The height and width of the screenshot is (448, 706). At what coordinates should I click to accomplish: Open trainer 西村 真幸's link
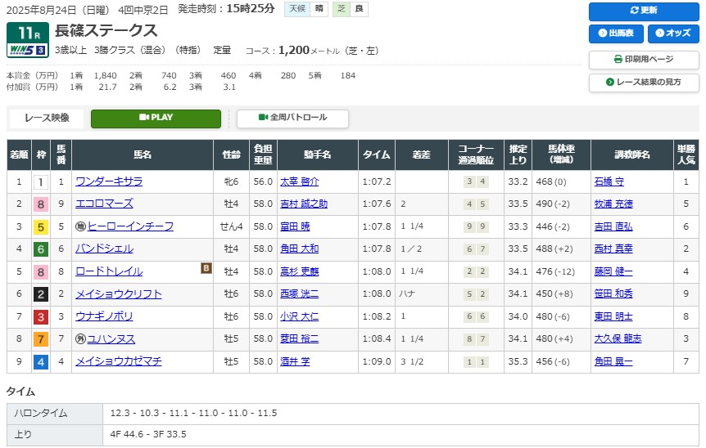pos(613,249)
